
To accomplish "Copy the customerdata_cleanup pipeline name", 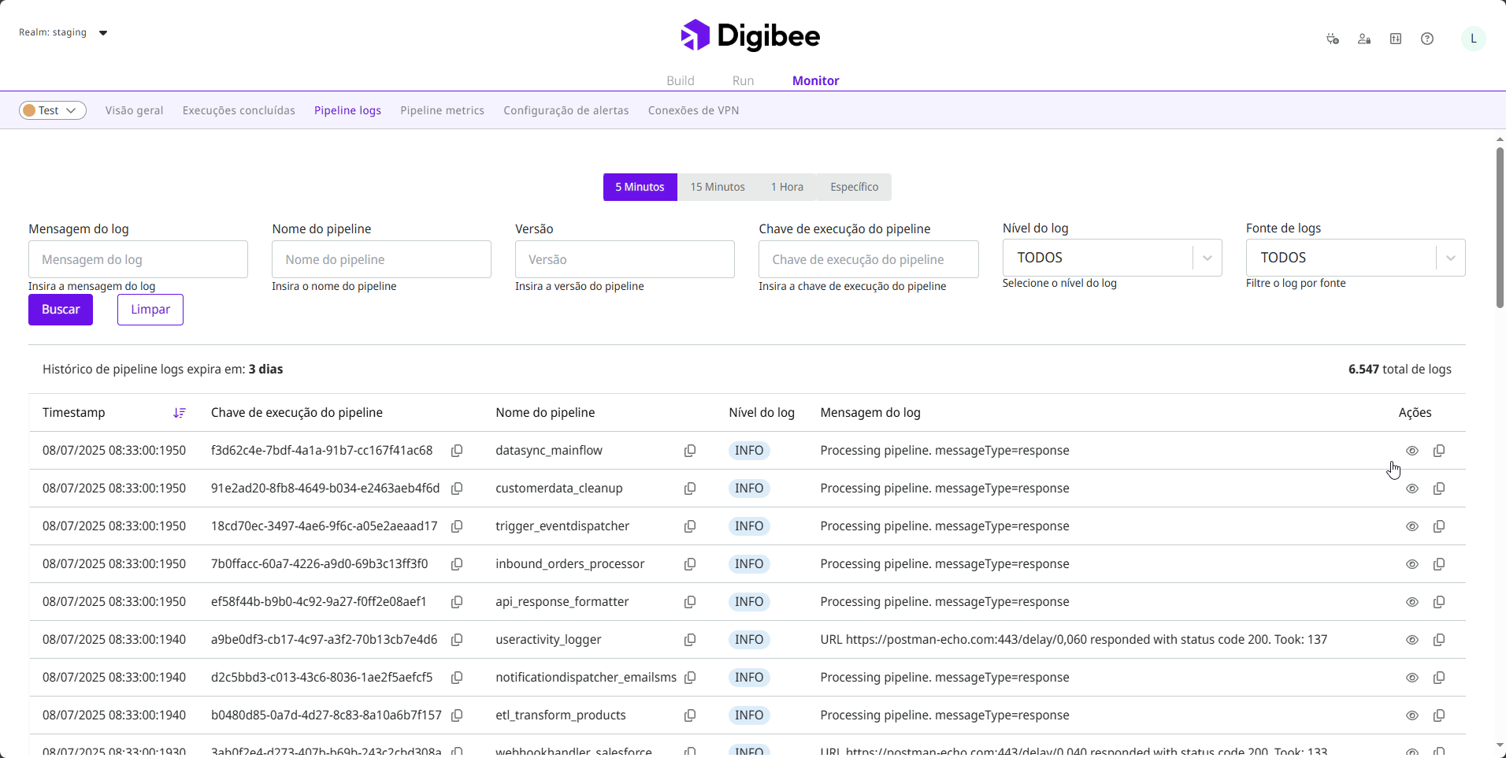I will coord(690,489).
